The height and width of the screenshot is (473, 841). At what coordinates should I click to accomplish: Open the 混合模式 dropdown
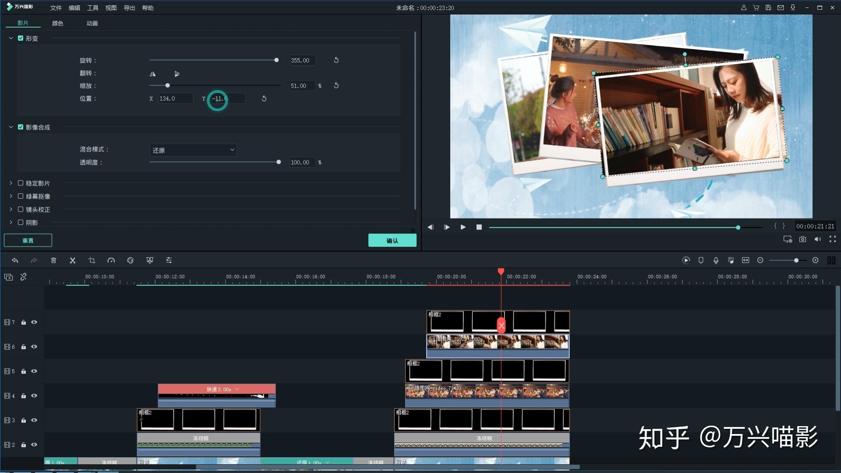[x=193, y=150]
